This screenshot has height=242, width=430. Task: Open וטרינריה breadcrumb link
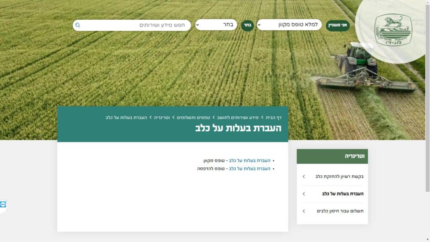pos(162,118)
